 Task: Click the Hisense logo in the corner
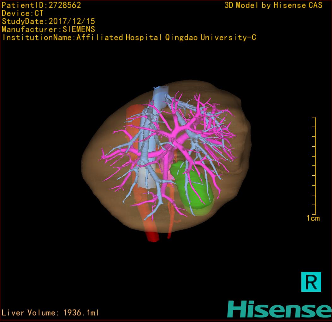(279, 309)
